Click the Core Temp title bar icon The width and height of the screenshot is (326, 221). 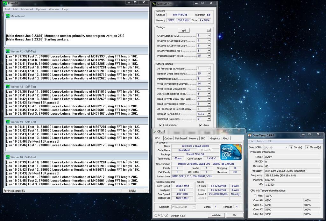point(250,135)
